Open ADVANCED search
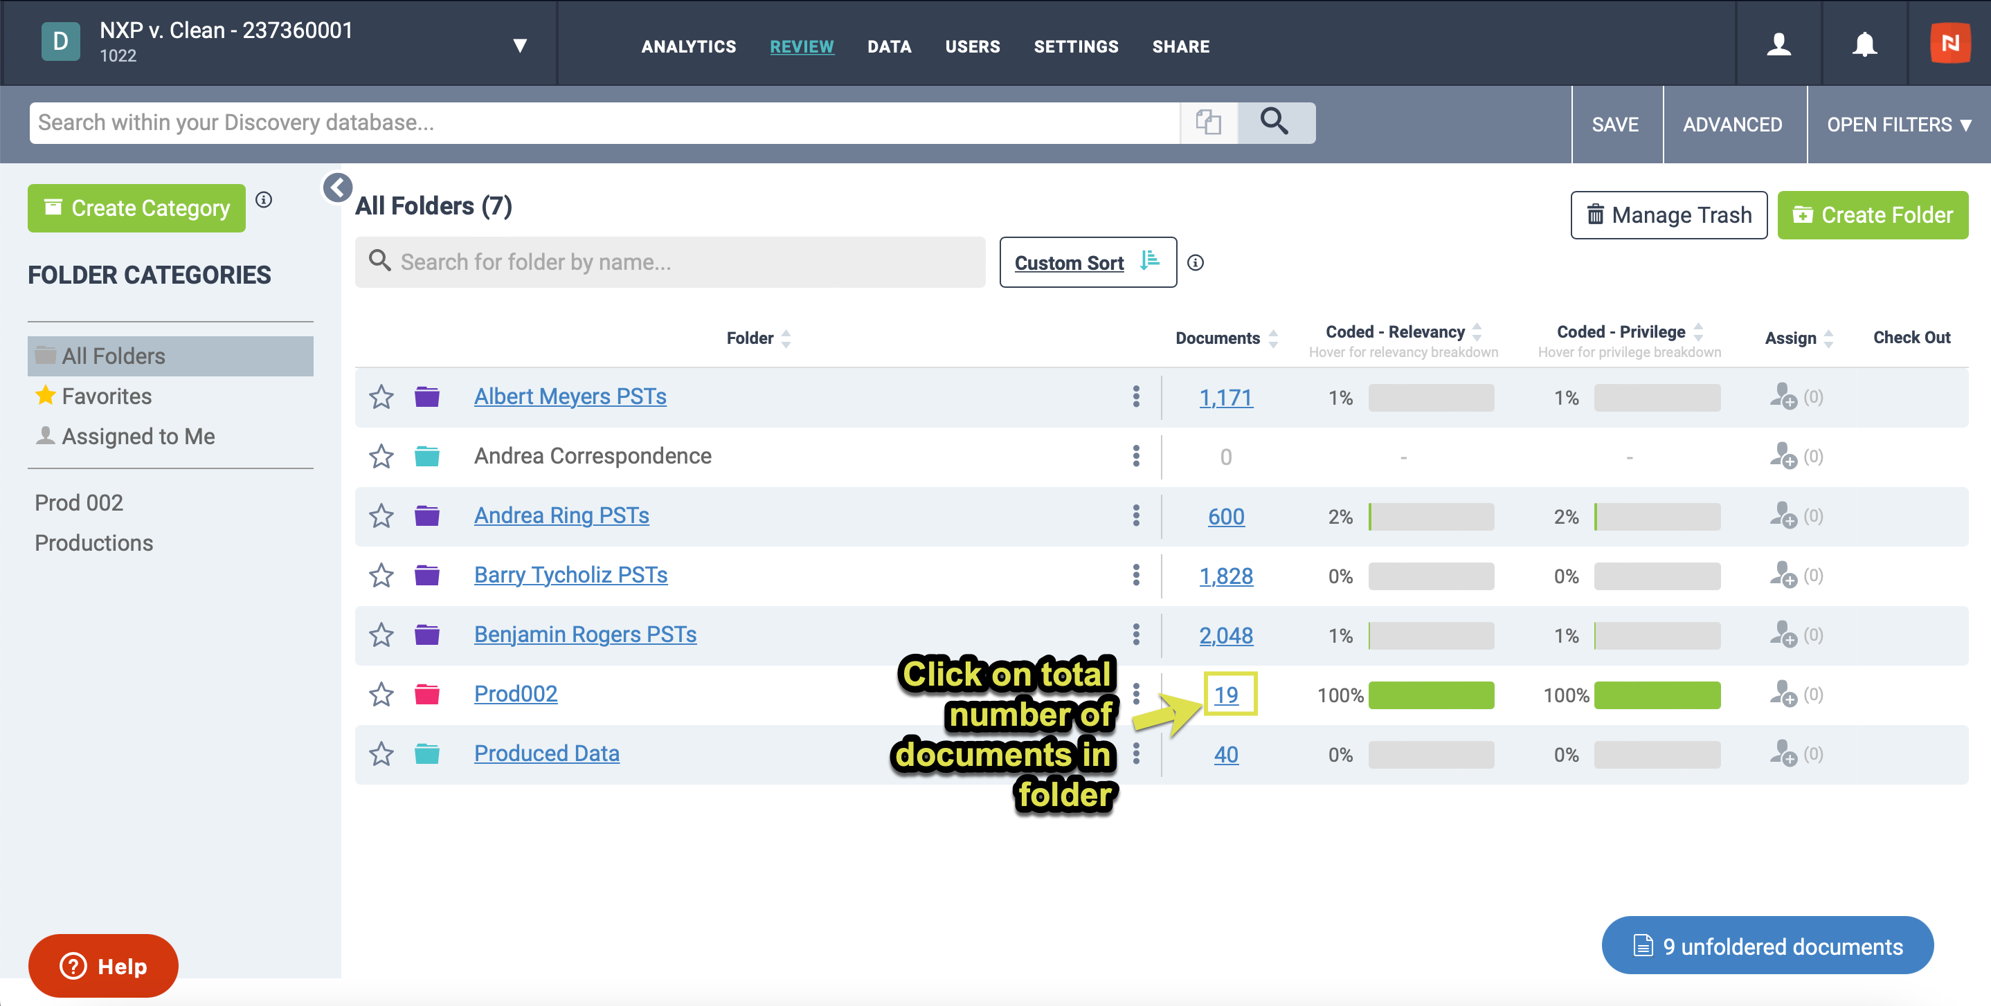1991x1006 pixels. (1733, 125)
